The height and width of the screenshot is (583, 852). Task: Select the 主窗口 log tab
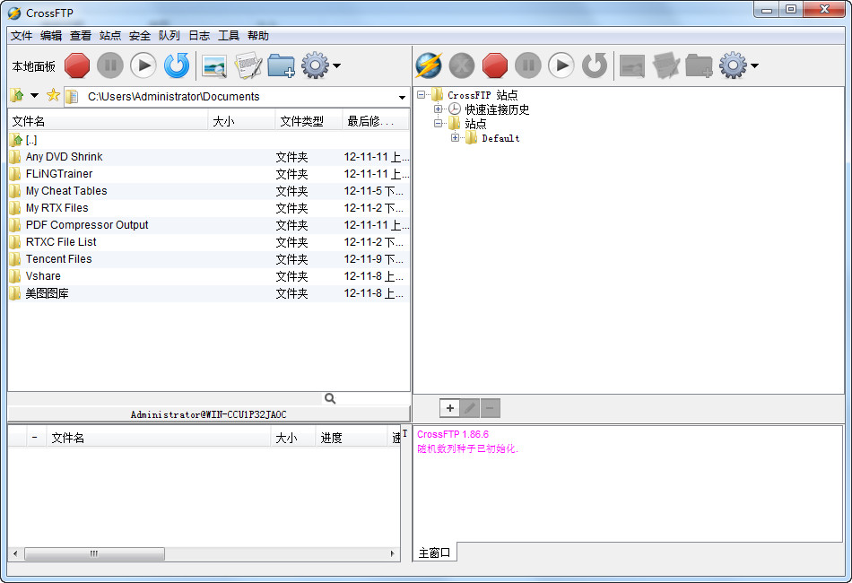pos(435,553)
